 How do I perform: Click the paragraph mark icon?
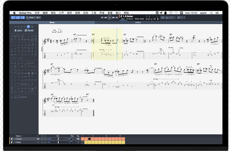[x=36, y=88]
